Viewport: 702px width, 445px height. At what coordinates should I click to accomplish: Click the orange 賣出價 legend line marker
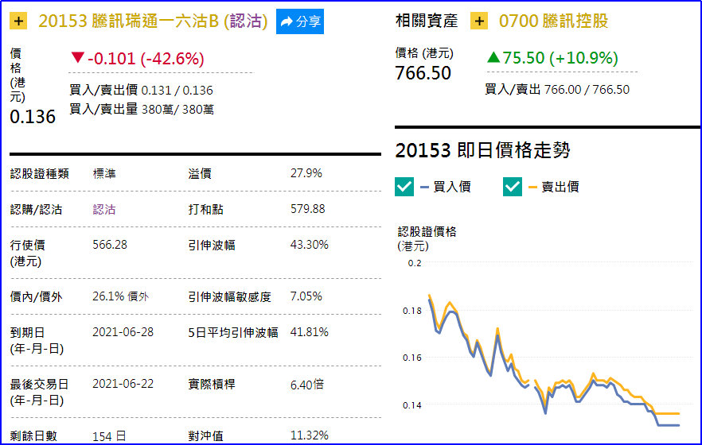[x=532, y=187]
